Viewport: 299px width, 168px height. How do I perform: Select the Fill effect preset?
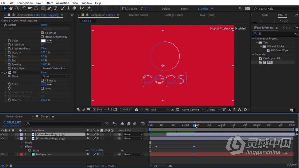(269, 63)
